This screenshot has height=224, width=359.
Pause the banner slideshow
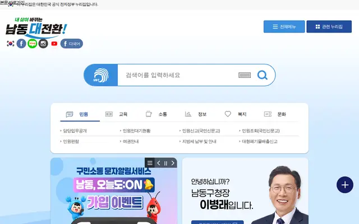[x=166, y=163]
